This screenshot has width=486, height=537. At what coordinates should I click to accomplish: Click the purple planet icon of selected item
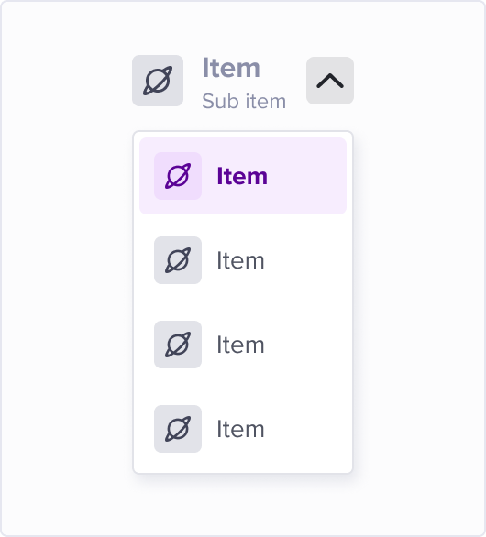pos(178,176)
